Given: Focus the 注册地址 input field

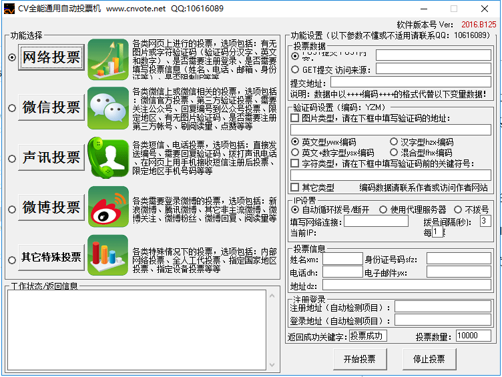Looking at the screenshot, I should coord(443,306).
